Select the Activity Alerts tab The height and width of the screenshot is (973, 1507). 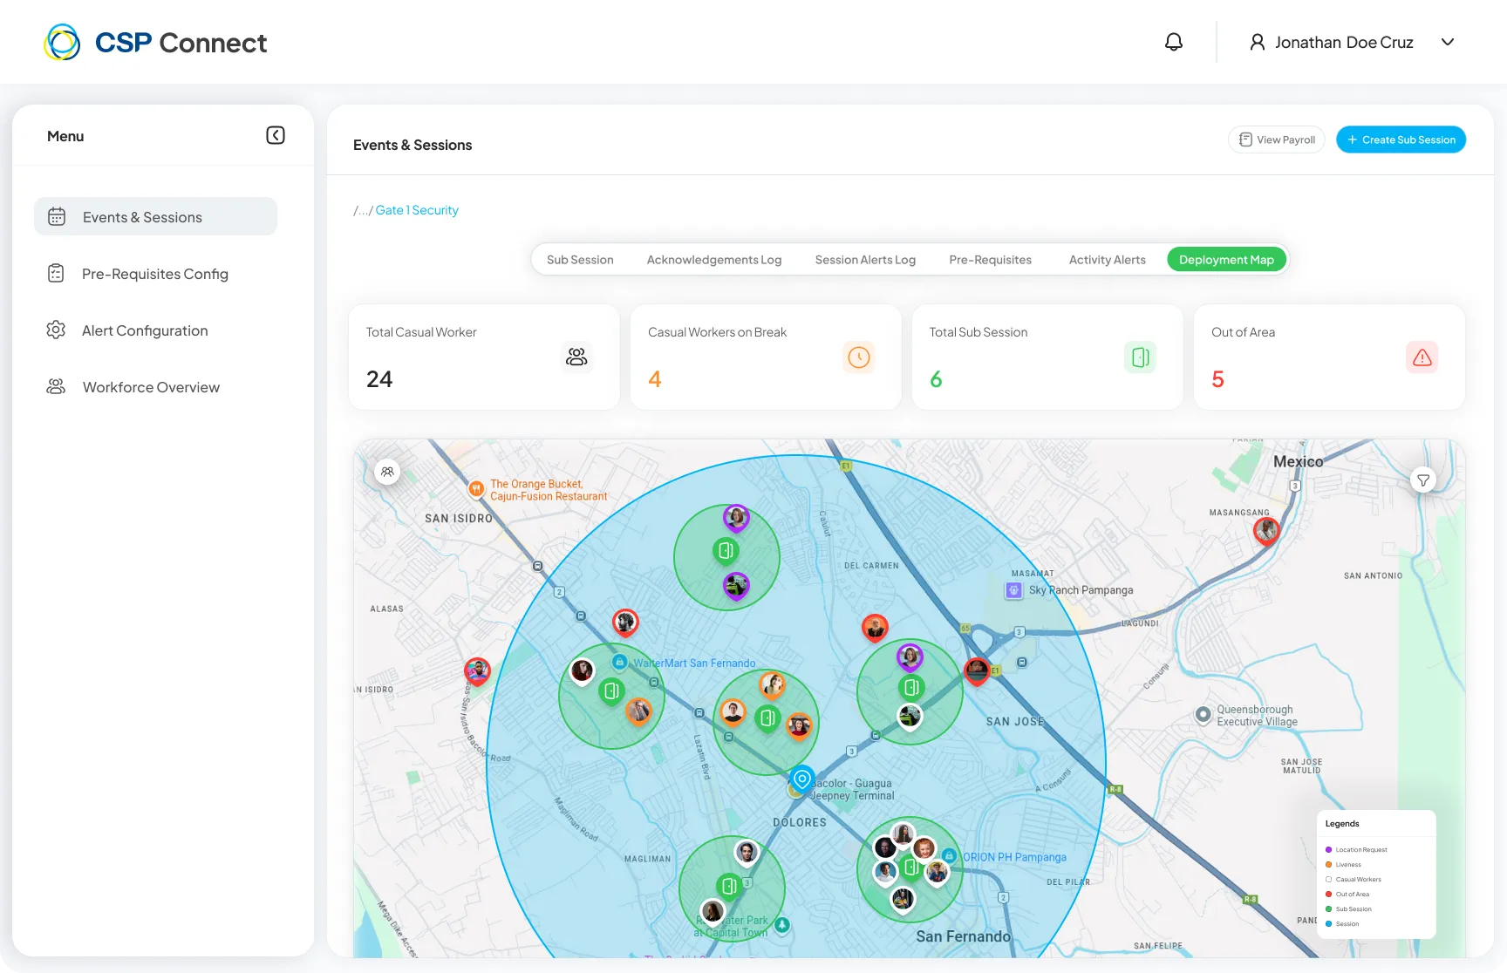pos(1108,260)
